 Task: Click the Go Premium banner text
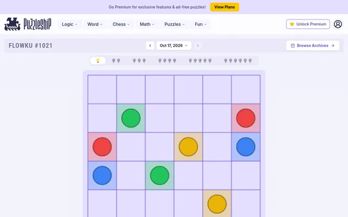click(157, 7)
